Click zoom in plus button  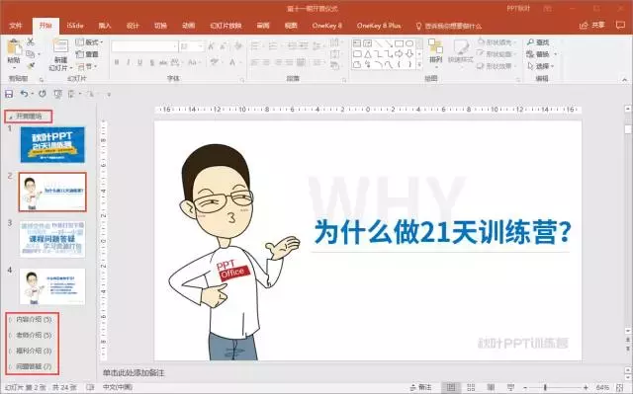coord(586,387)
